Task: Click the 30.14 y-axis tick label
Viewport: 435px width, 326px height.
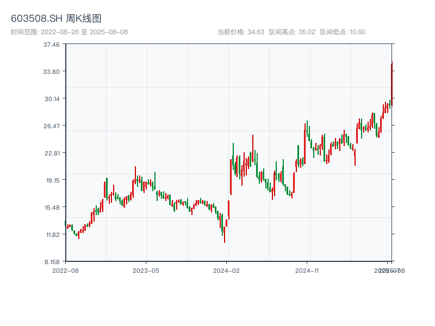Action: coord(51,99)
